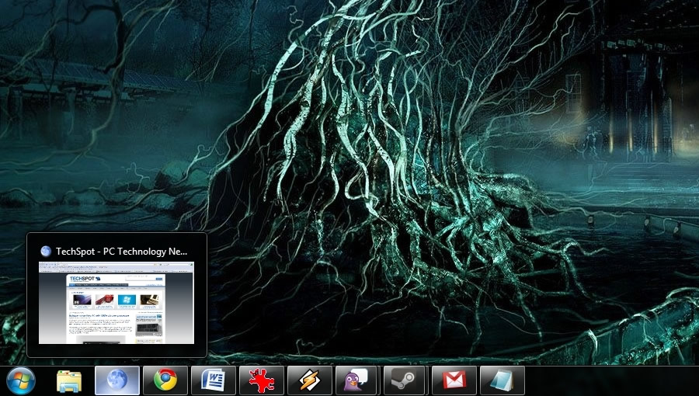Open the red splat app icon
Image resolution: width=699 pixels, height=396 pixels.
tap(262, 380)
